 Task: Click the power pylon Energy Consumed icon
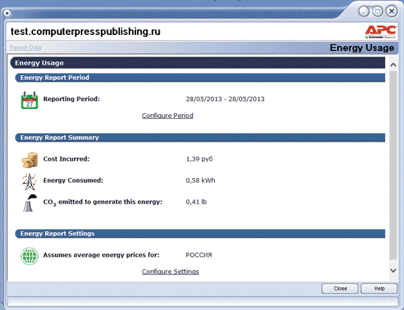pyautogui.click(x=30, y=181)
